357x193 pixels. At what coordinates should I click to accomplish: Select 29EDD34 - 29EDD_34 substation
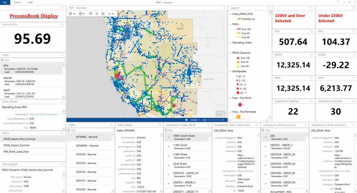[283, 156]
